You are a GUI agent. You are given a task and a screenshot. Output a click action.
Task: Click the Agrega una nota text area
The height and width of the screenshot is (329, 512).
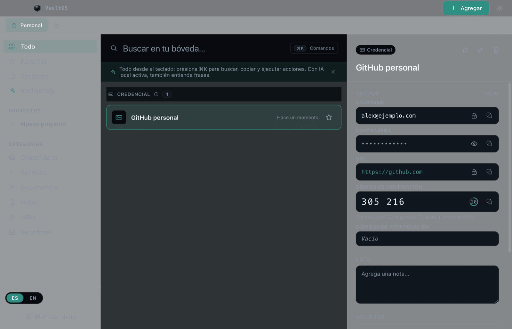click(x=427, y=285)
